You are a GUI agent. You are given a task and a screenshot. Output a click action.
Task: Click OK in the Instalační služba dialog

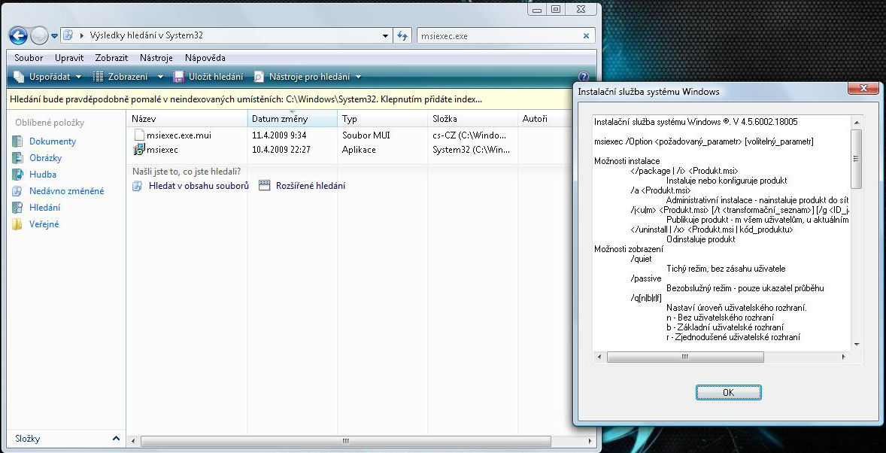point(728,392)
